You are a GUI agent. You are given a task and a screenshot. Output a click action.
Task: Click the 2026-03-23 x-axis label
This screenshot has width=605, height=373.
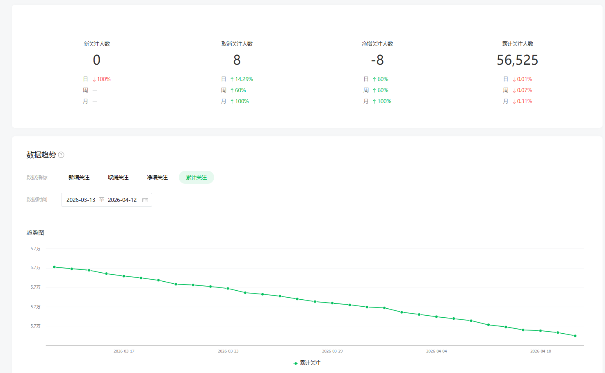228,351
